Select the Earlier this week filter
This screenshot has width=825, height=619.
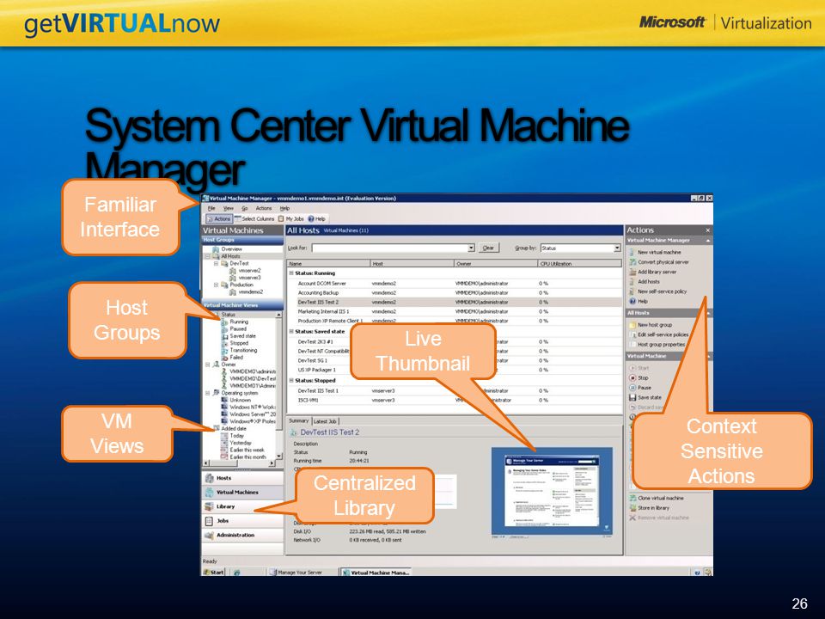[247, 450]
